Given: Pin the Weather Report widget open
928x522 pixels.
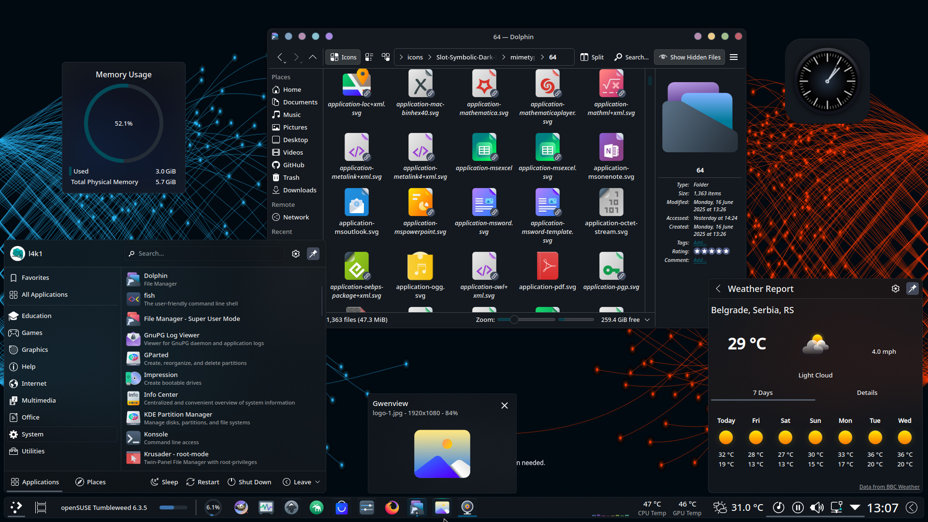Looking at the screenshot, I should tap(913, 289).
